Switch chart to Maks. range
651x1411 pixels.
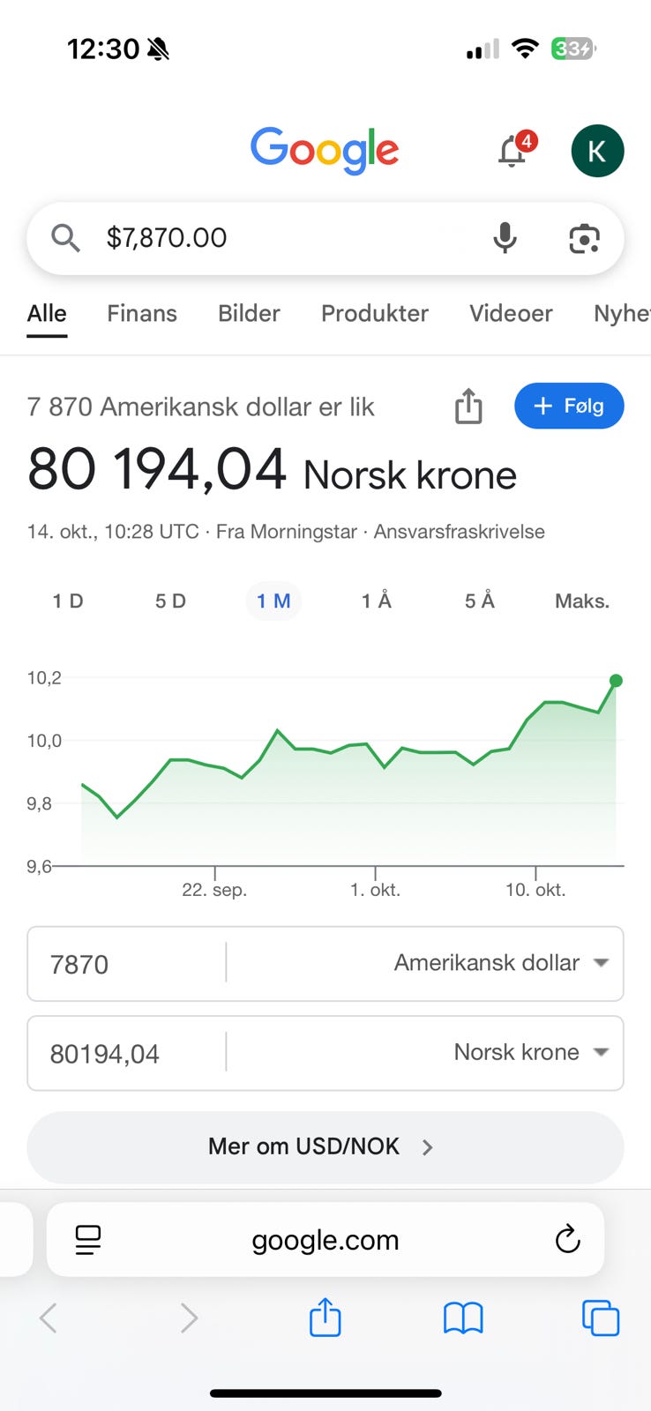coord(581,601)
